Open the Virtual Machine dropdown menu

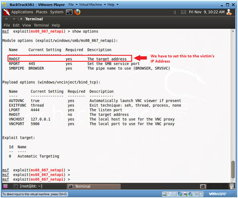pos(92,5)
